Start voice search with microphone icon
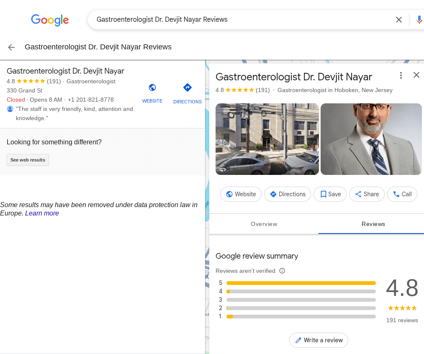 [419, 20]
